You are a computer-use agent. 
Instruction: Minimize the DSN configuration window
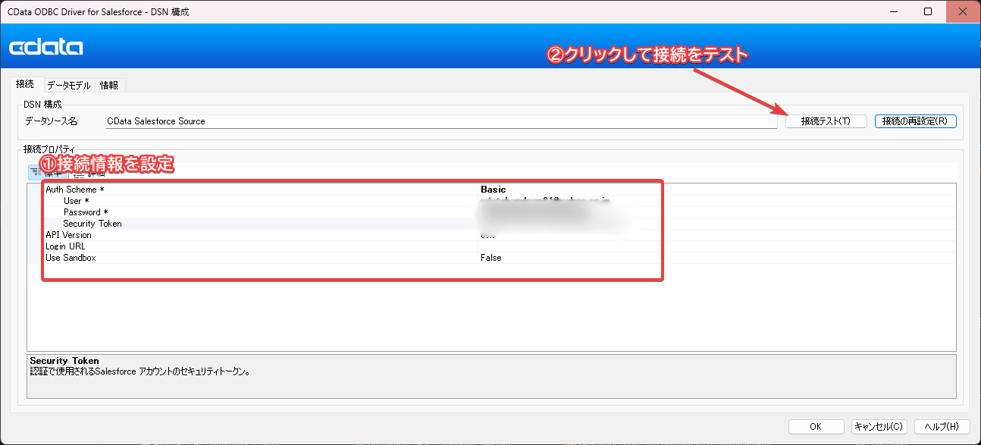[x=894, y=11]
